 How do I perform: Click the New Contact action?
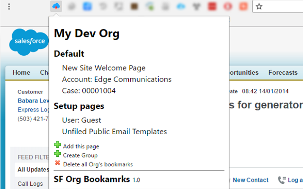250,180
